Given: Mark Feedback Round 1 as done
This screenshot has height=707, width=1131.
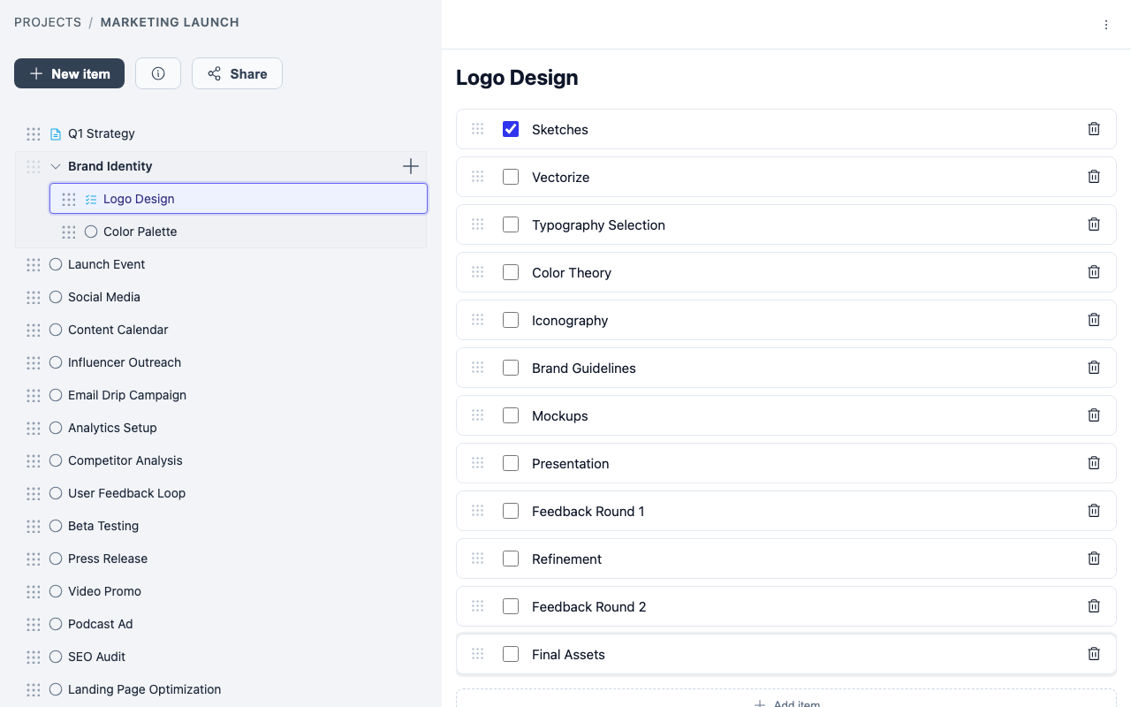Looking at the screenshot, I should 511,510.
